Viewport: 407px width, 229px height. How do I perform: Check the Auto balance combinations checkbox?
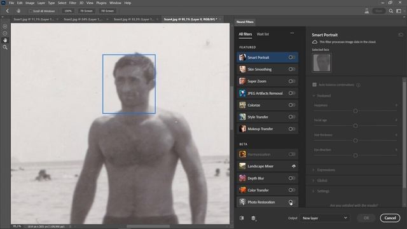[x=314, y=85]
